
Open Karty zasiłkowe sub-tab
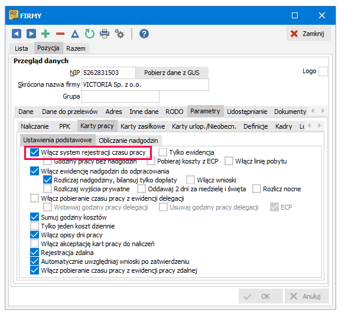click(143, 126)
